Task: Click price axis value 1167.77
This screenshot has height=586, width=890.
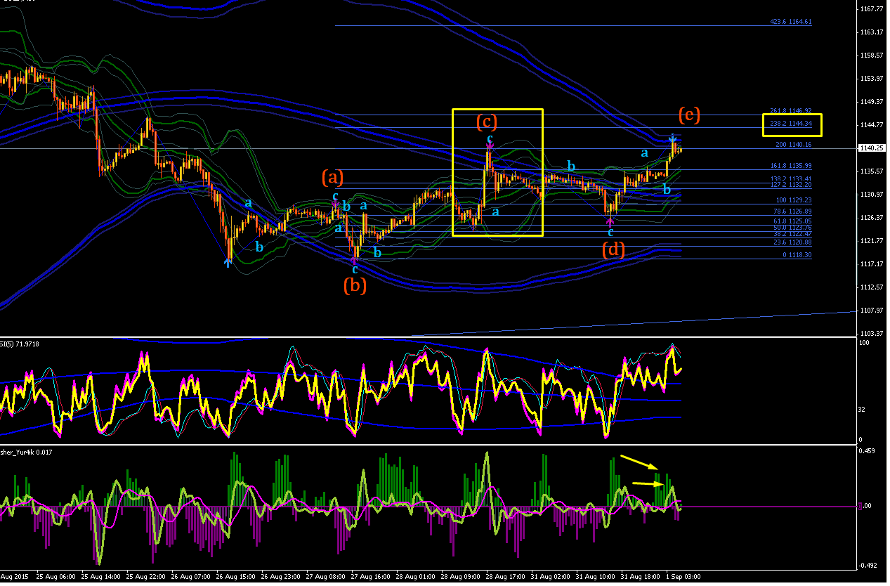Action: pos(872,9)
